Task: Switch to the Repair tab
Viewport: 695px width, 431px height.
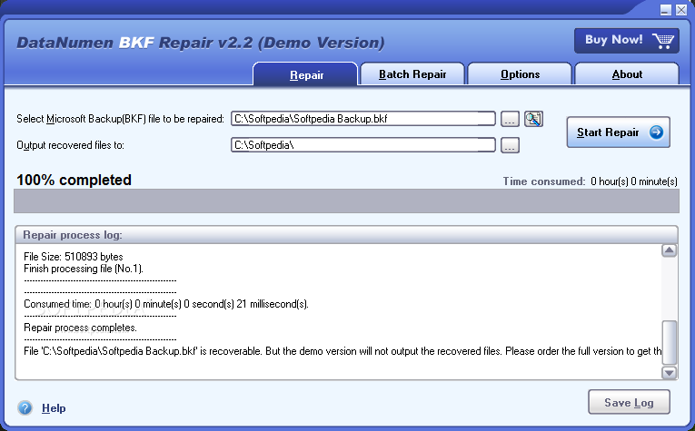Action: point(305,73)
